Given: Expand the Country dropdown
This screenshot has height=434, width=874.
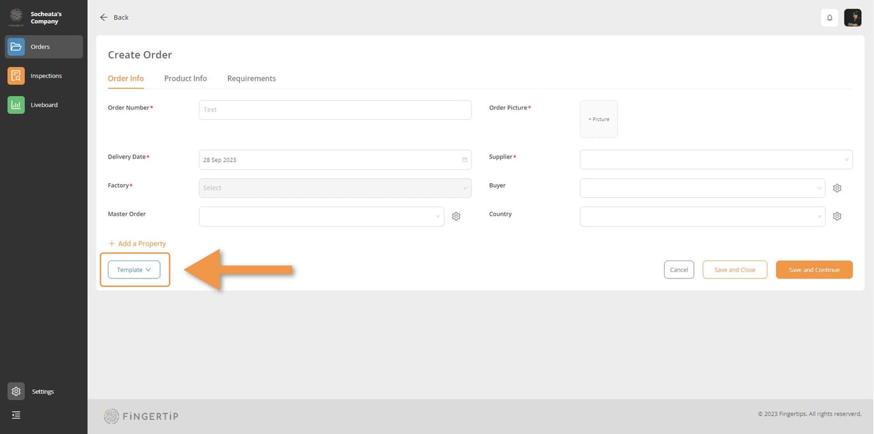Looking at the screenshot, I should (703, 216).
